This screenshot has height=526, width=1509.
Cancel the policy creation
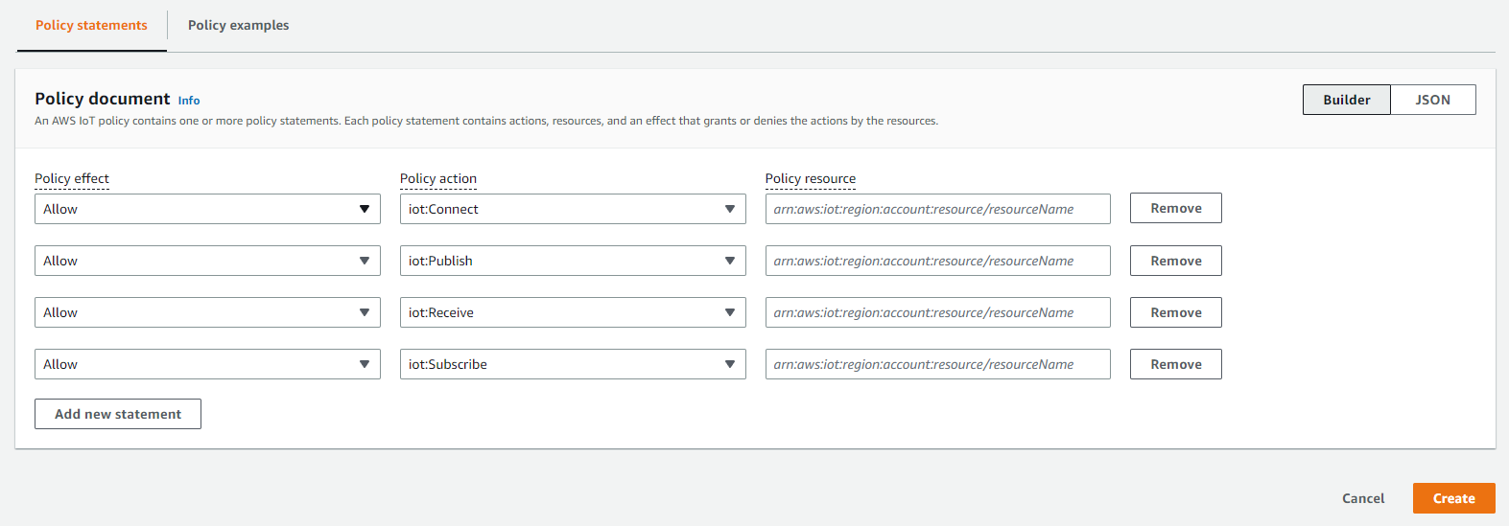point(1362,498)
